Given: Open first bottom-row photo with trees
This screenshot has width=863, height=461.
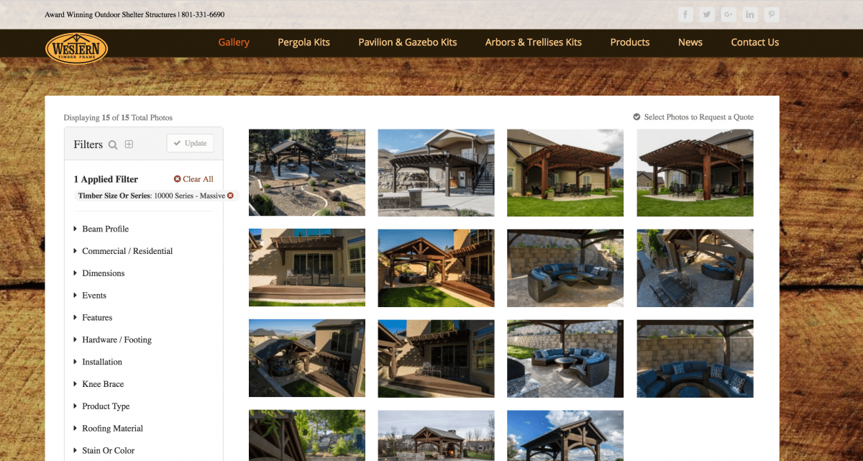Looking at the screenshot, I should (x=307, y=436).
